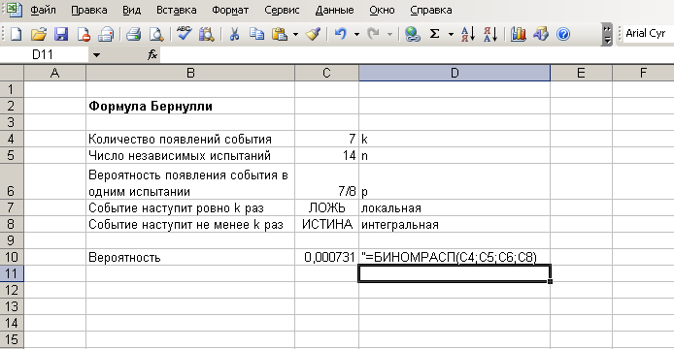Click the Excel workbook icon beside Файл

click(x=15, y=10)
